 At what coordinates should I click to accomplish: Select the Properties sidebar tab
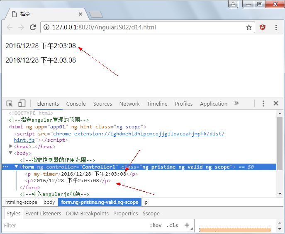[x=125, y=214]
